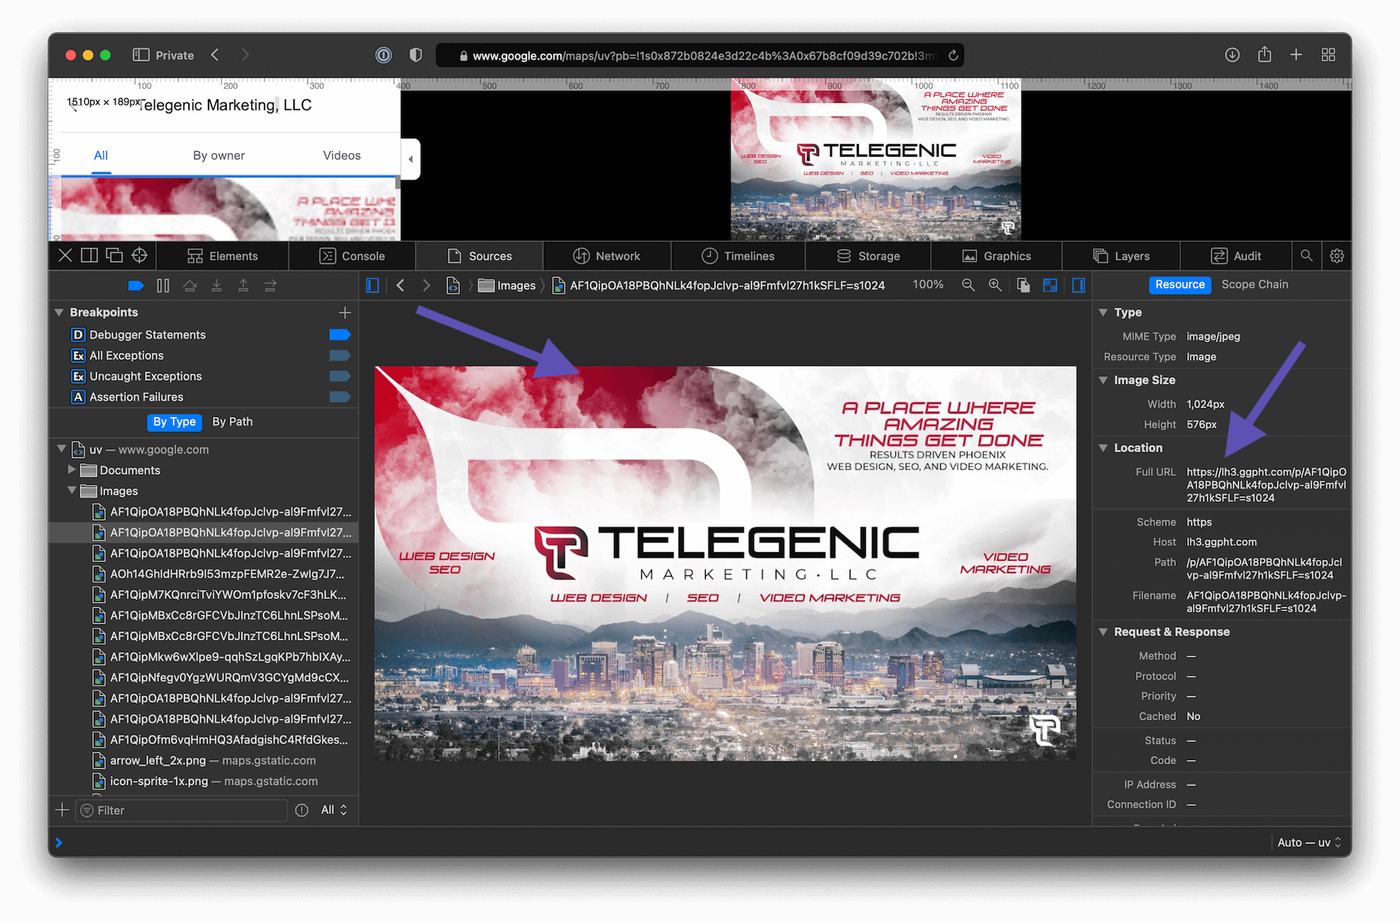Open Web Inspector settings gear
Screen dimensions: 1400x921
(1337, 256)
